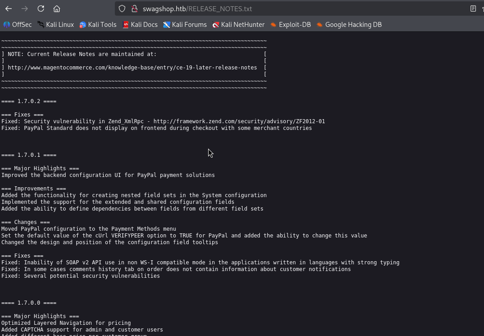
Task: Click "Implemented the support for the extended" line
Action: click(118, 202)
